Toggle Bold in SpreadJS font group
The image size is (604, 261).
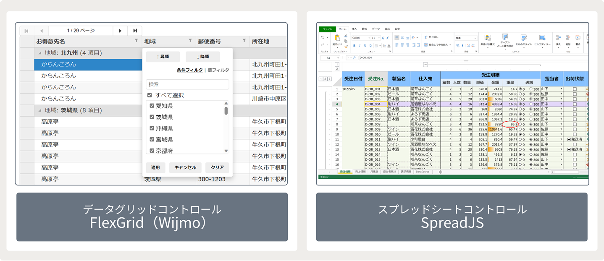[x=354, y=46]
